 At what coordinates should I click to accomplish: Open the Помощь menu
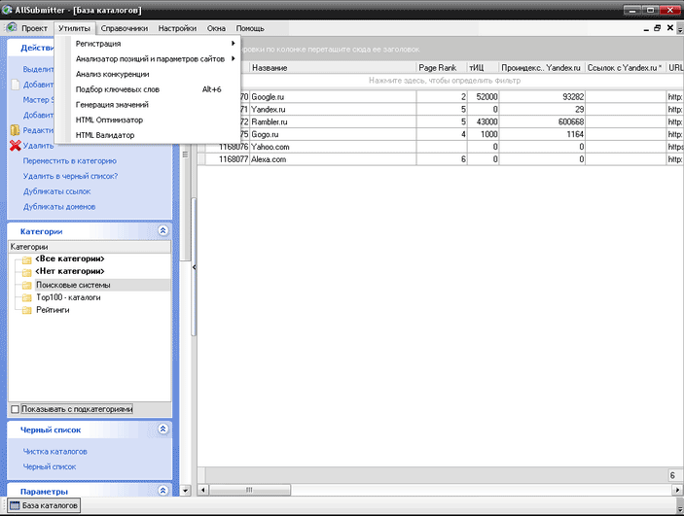[x=250, y=28]
